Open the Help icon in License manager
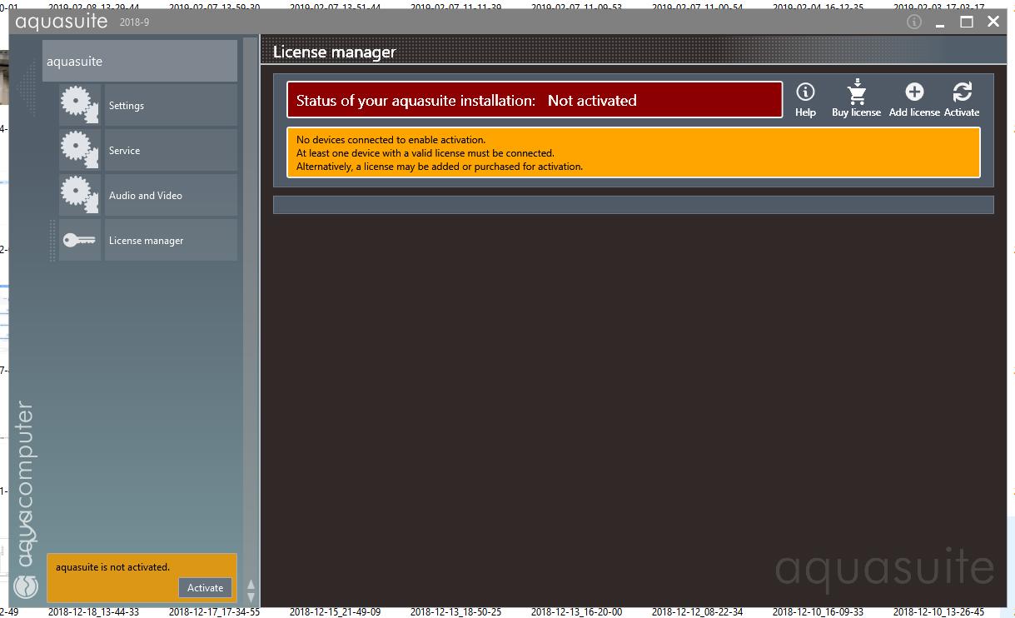Viewport: 1015px width, 618px height. 805,92
